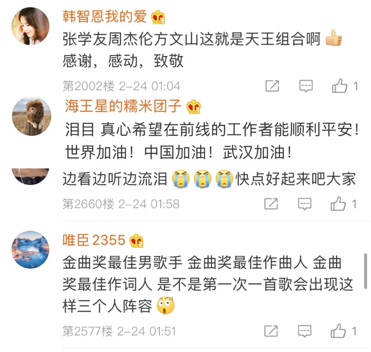The image size is (371, 352).
Task: Repost the floor 2660 comment
Action: coord(271,204)
